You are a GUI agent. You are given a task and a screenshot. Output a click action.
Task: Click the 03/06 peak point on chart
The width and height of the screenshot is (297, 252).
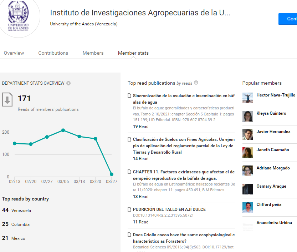pyautogui.click(x=63, y=130)
